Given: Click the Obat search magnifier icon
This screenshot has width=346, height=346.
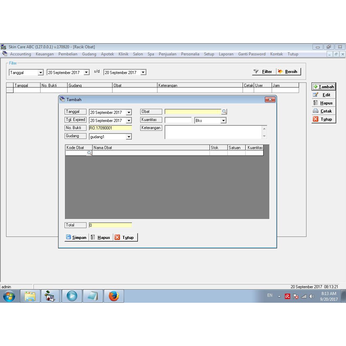Looking at the screenshot, I should pos(225,112).
